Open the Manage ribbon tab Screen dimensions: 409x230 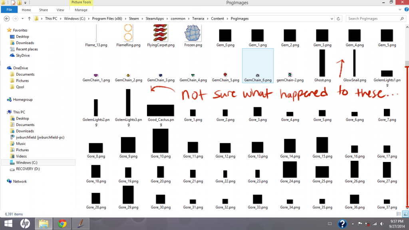81,10
